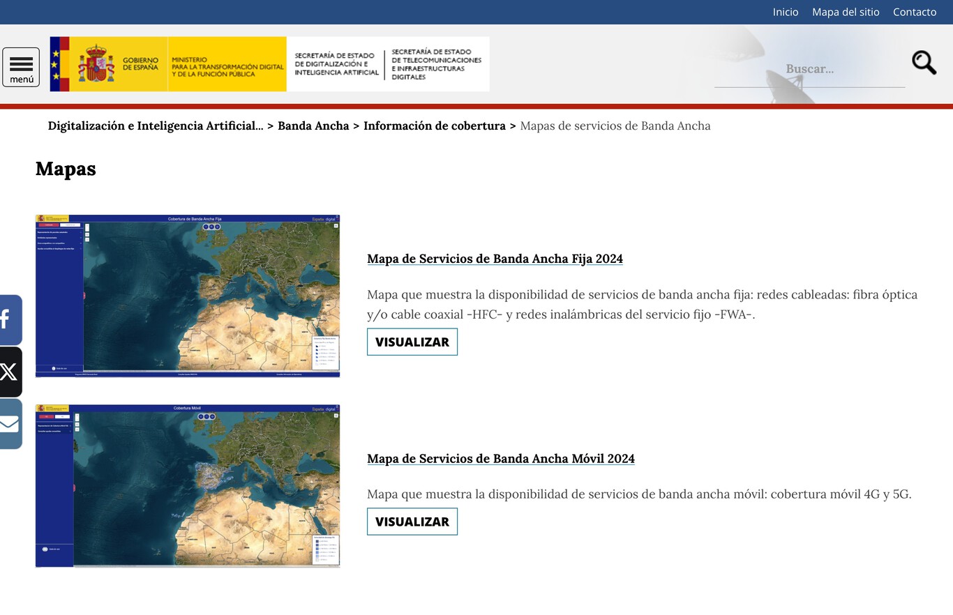The height and width of the screenshot is (615, 953).
Task: Share the page on Facebook
Action: coord(10,320)
